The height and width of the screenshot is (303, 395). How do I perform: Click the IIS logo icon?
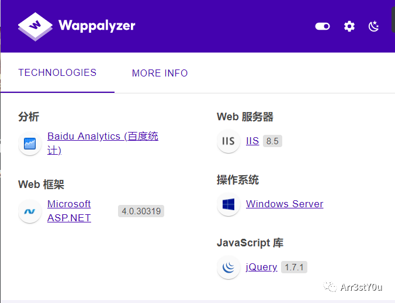pyautogui.click(x=228, y=141)
